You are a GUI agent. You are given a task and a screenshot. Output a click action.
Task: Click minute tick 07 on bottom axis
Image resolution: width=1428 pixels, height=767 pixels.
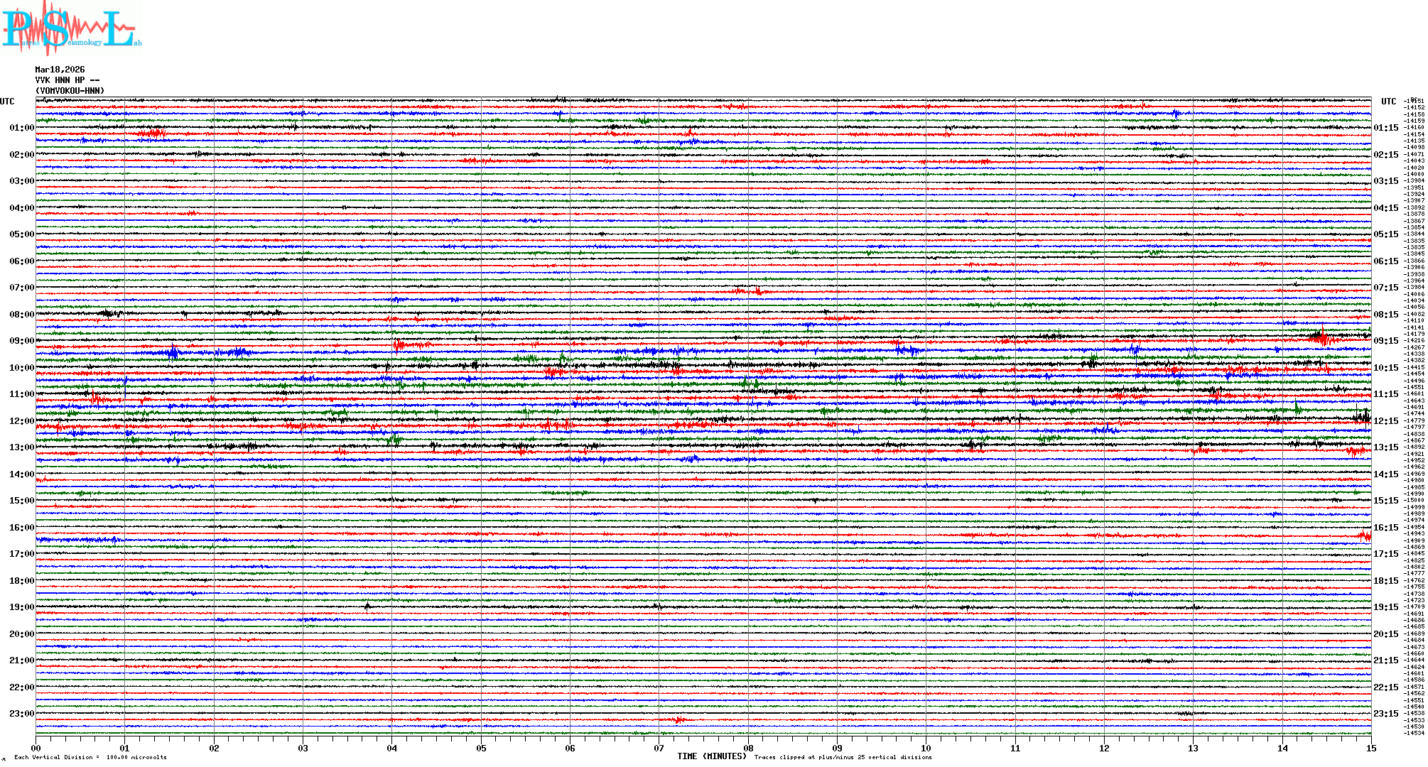pos(659,748)
